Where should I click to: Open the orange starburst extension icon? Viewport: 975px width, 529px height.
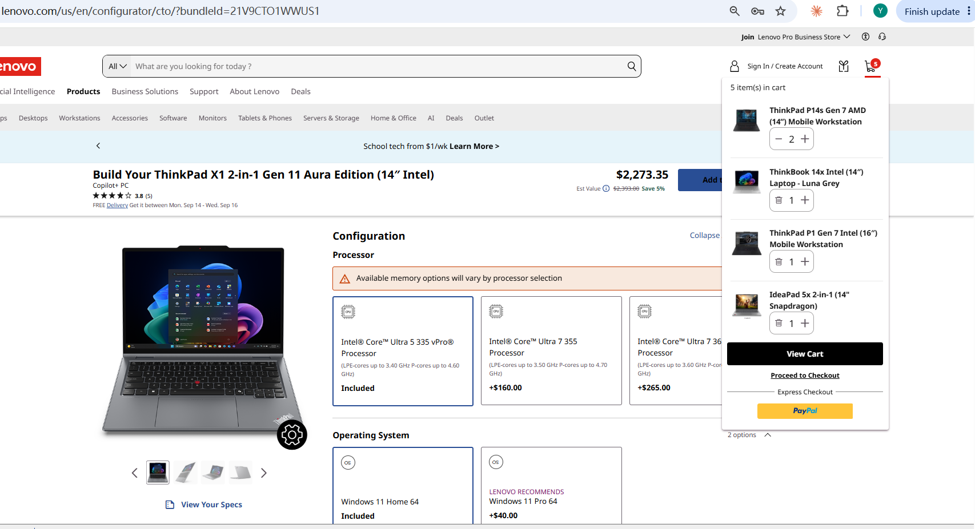[x=817, y=11]
